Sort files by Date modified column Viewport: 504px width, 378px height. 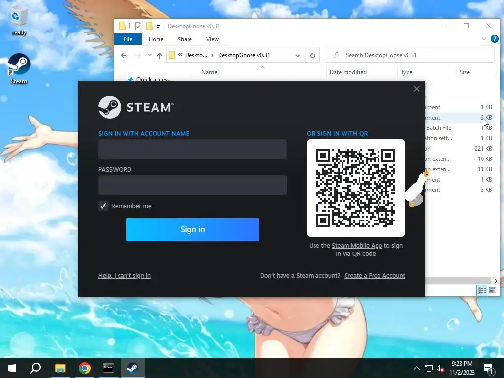348,72
